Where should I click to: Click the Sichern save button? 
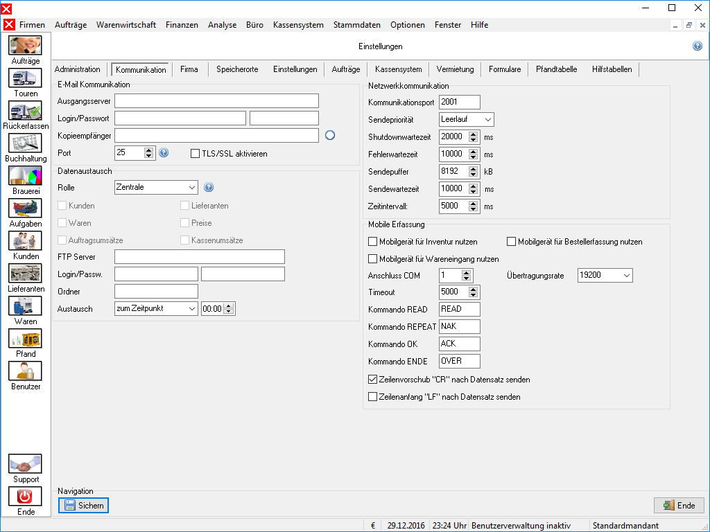[83, 505]
